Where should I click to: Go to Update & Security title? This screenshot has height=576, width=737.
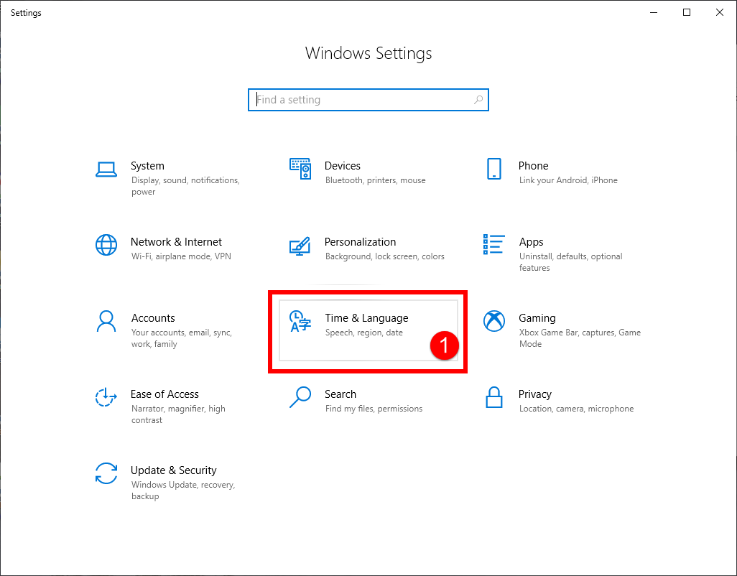tap(173, 470)
